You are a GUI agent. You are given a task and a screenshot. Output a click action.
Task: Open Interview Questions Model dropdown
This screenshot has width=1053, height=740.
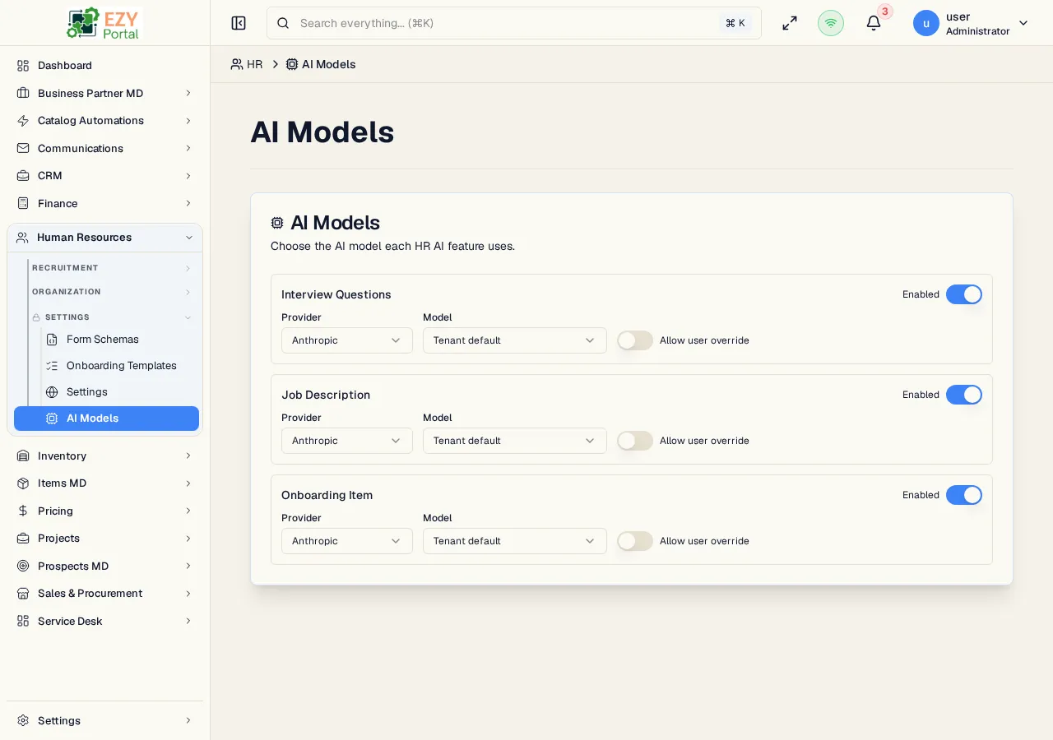515,340
